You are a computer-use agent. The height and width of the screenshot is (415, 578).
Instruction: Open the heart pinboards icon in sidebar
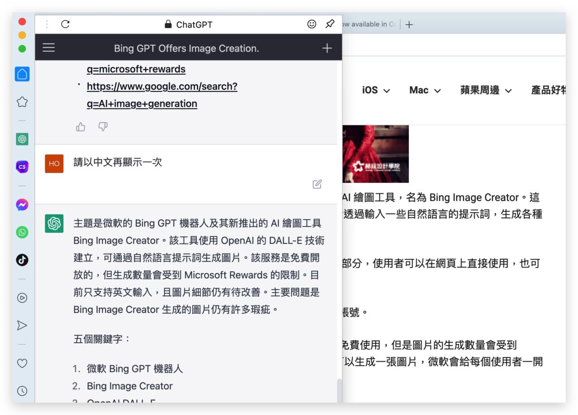(x=22, y=363)
